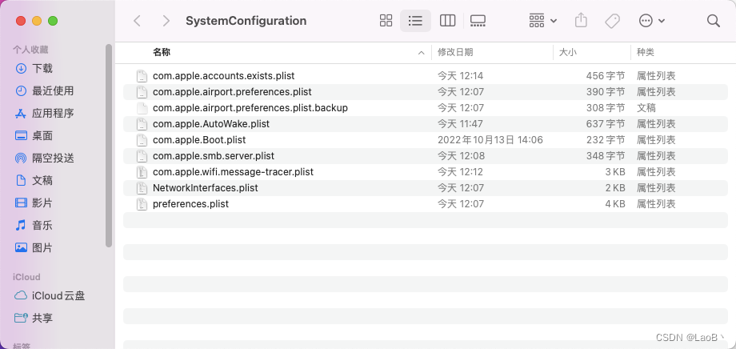The height and width of the screenshot is (349, 736).
Task: Click the 637 字节 size value
Action: point(606,123)
